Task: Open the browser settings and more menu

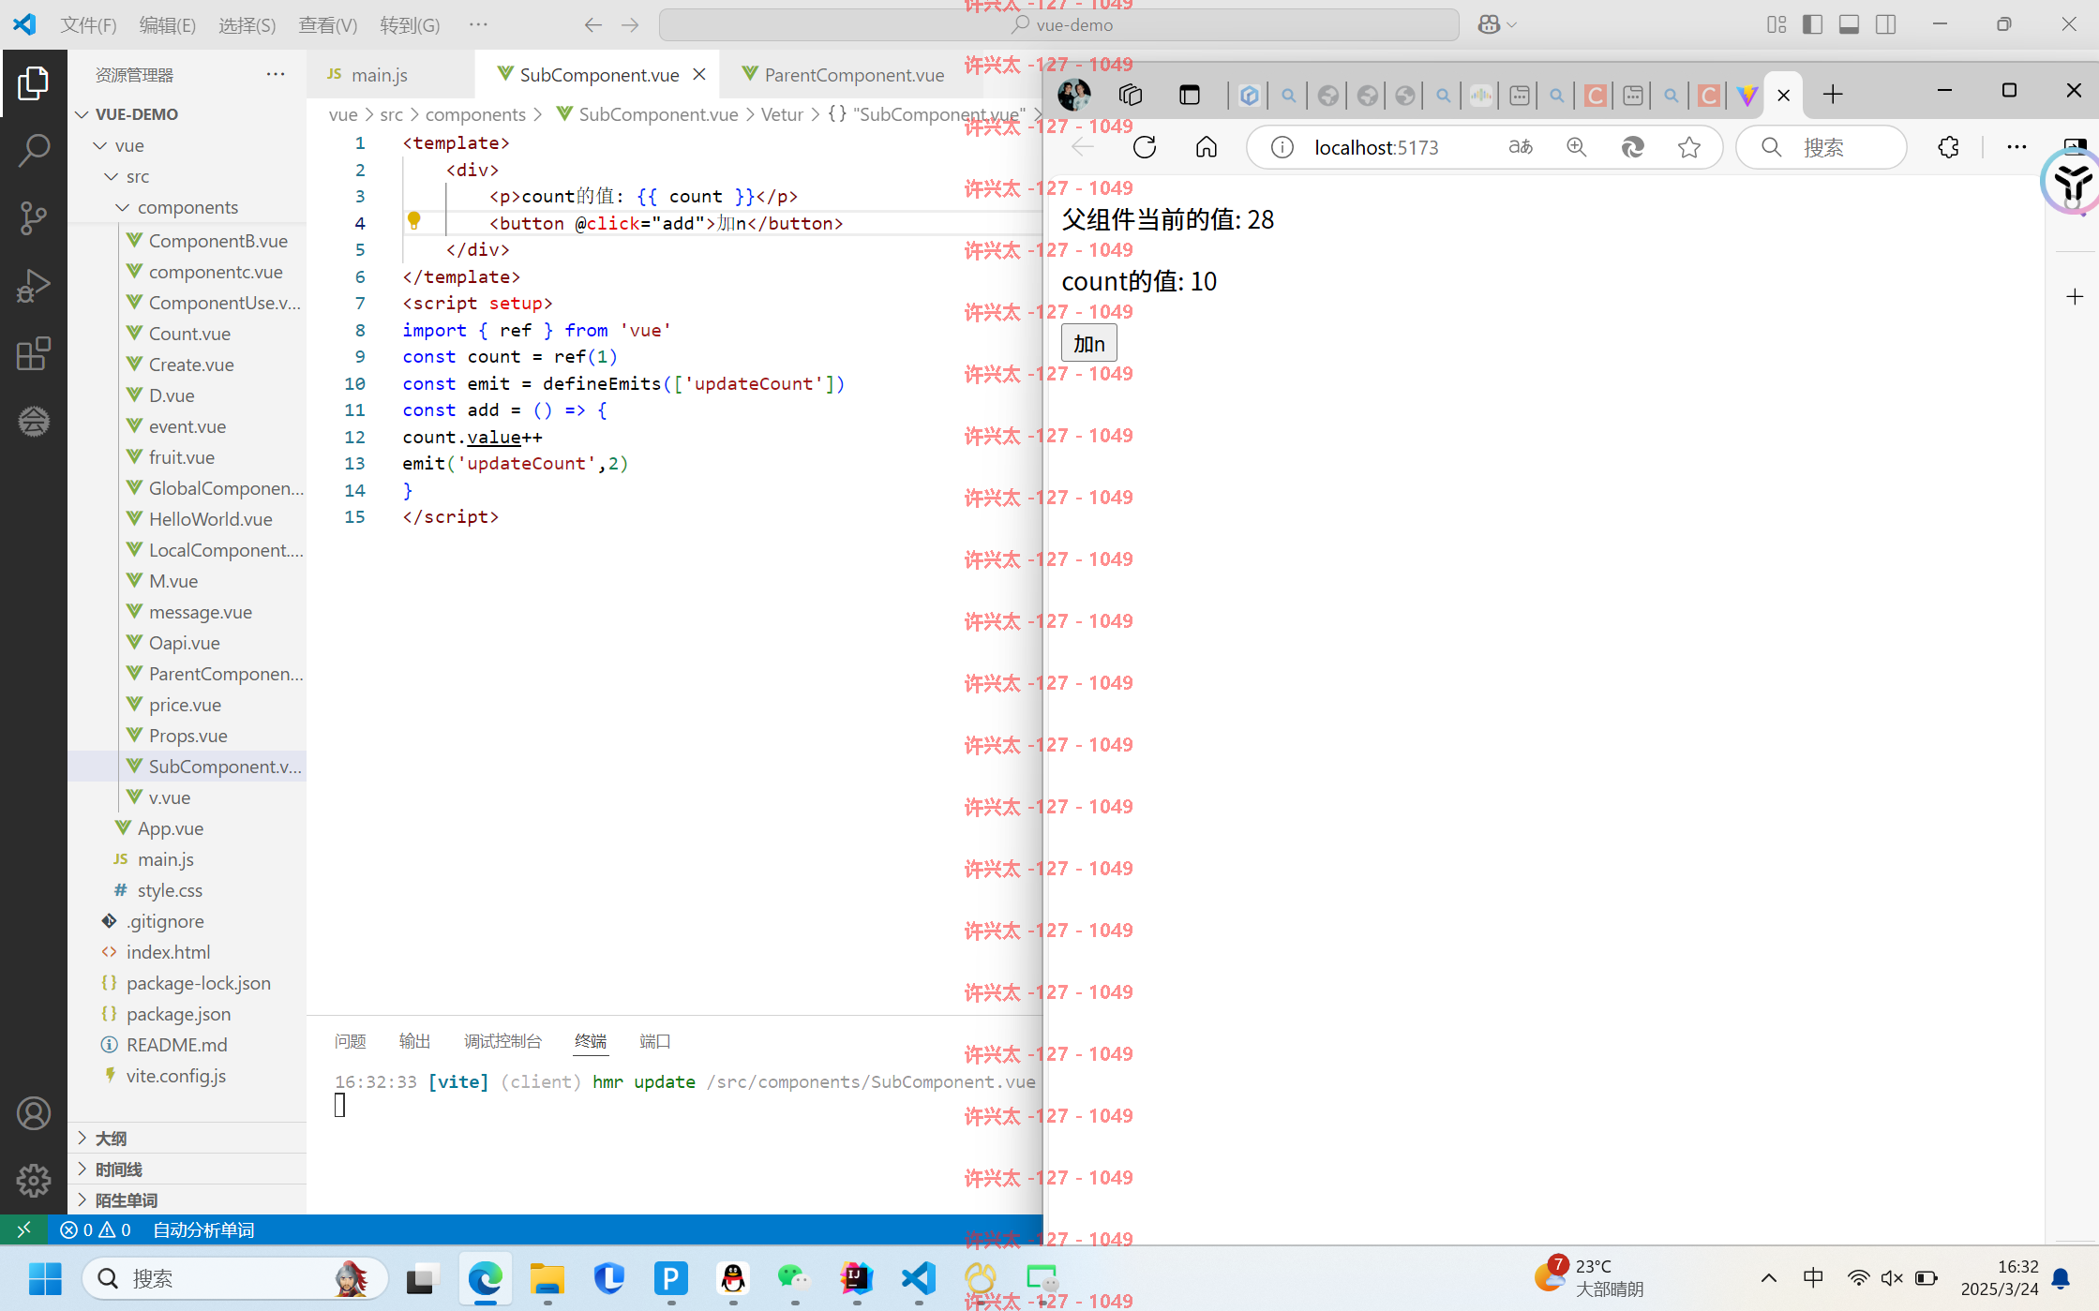Action: point(2017,147)
